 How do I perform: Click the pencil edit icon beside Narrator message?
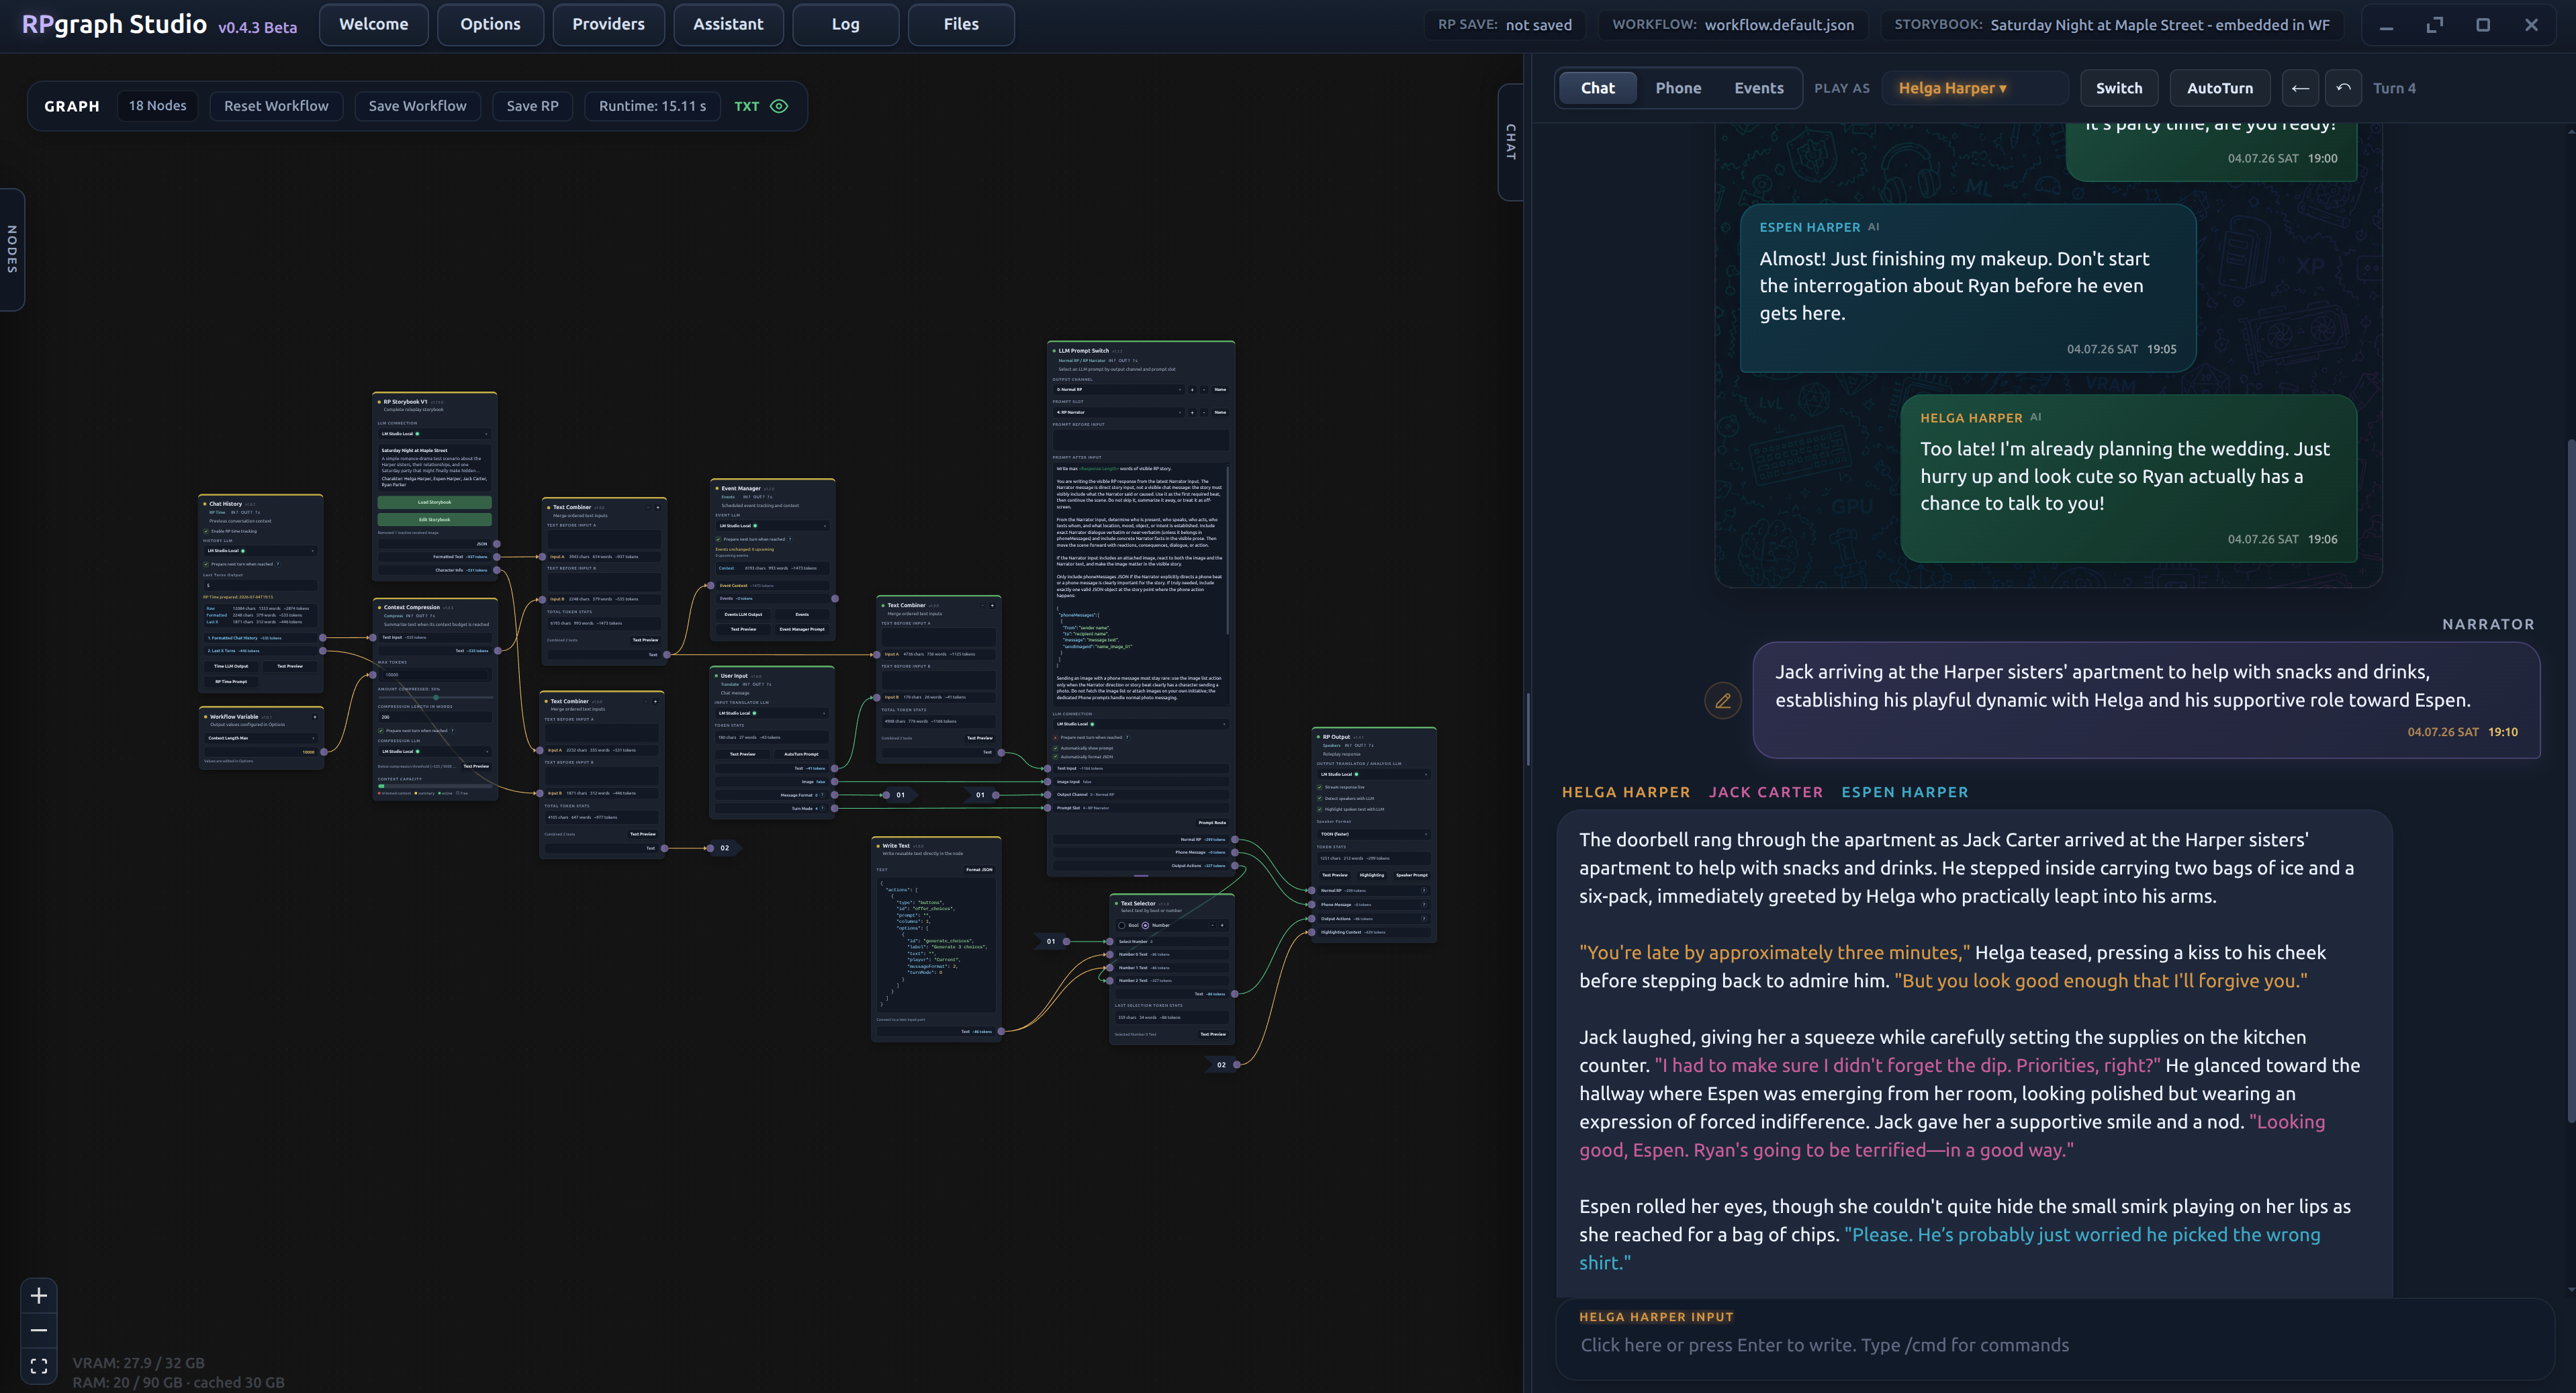(1723, 701)
